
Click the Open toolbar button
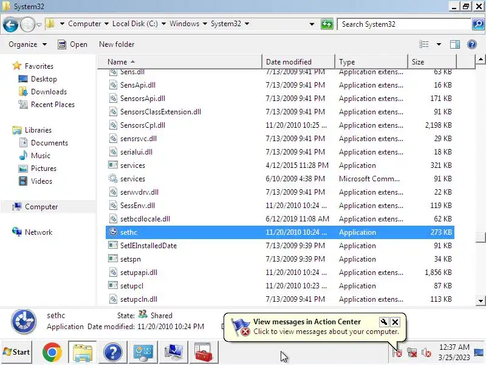point(72,44)
